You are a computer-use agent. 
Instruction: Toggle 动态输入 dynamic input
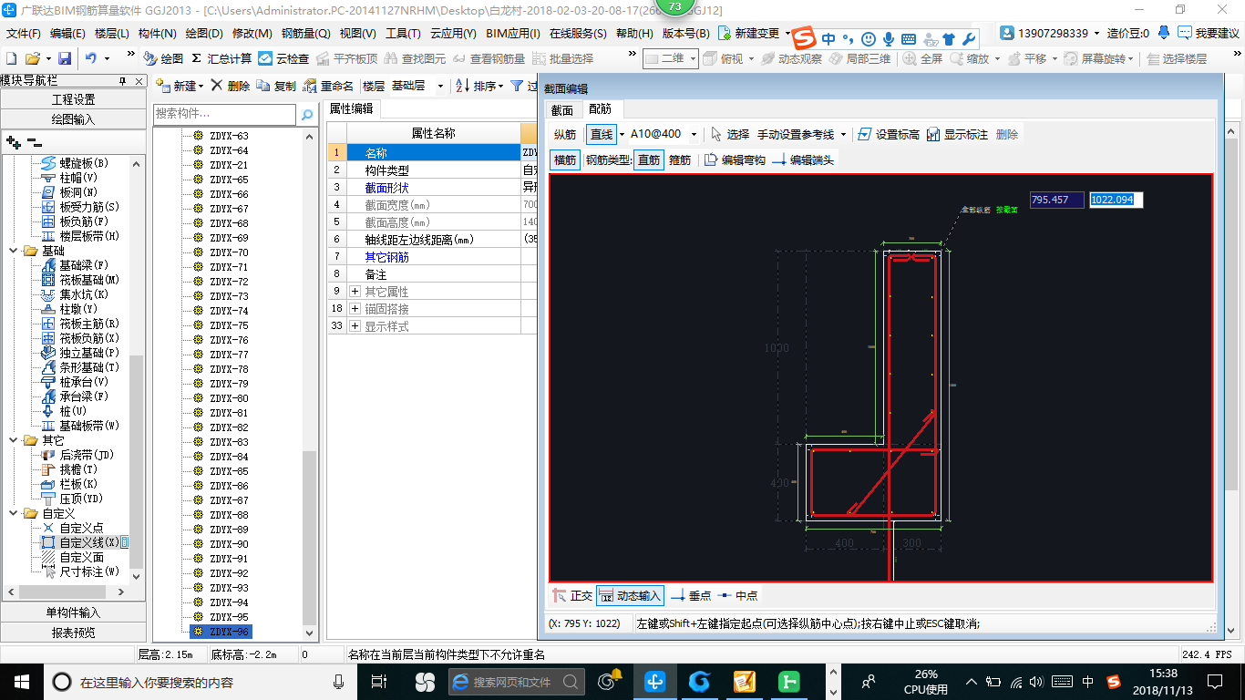[630, 595]
